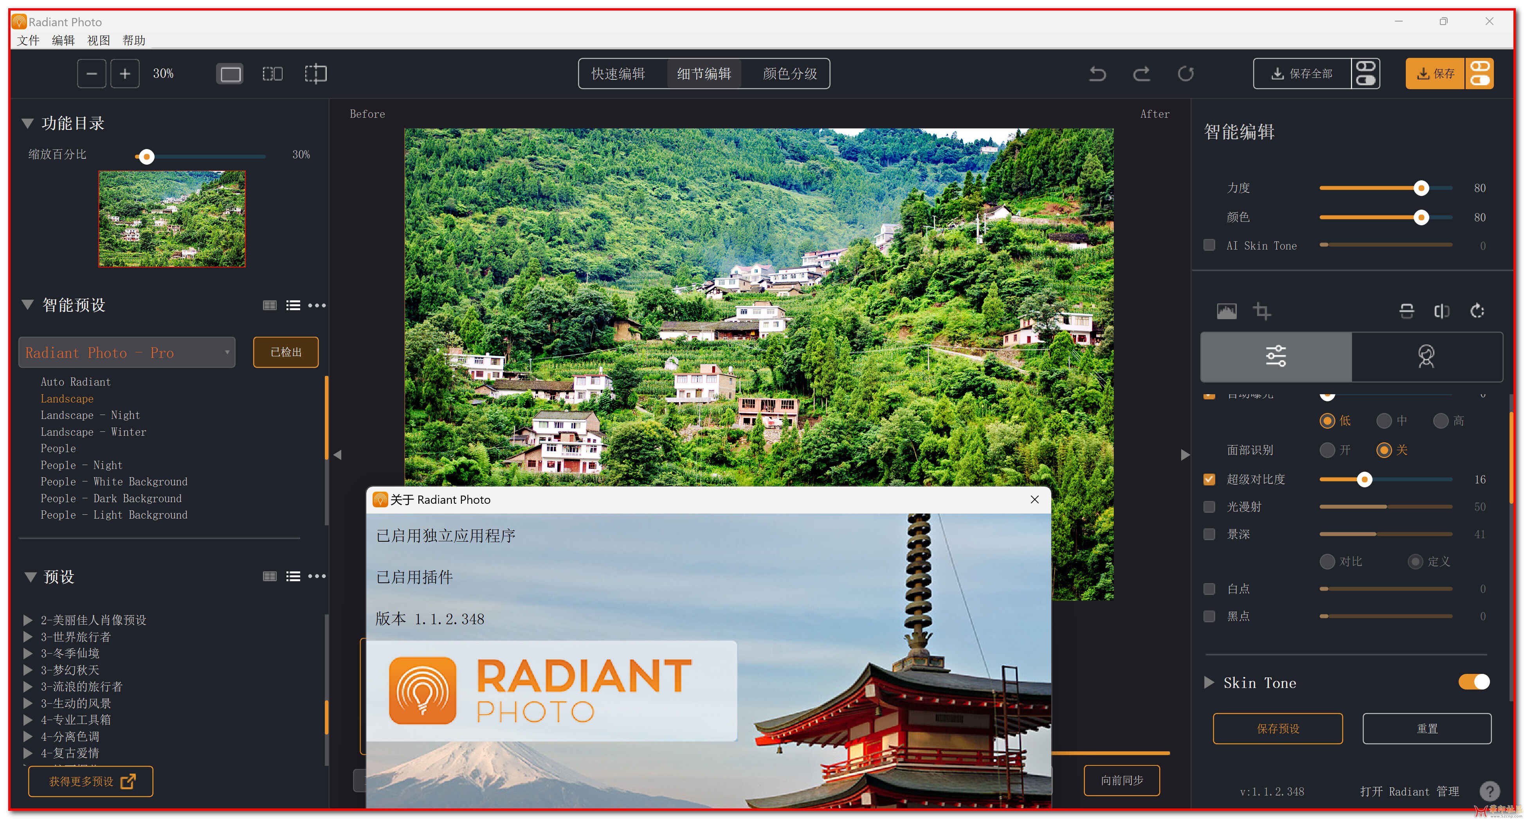Open the Radiant Photo - Pro dropdown
This screenshot has height=819, width=1524.
pyautogui.click(x=126, y=353)
